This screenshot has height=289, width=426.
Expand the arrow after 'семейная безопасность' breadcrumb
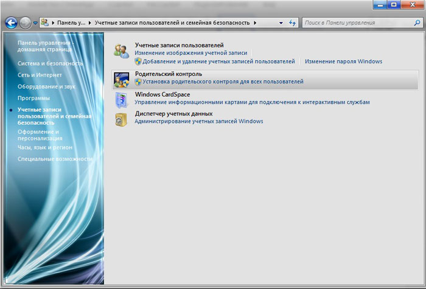point(255,23)
